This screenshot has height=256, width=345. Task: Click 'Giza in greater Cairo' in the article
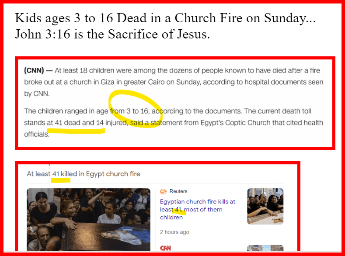tap(123, 82)
